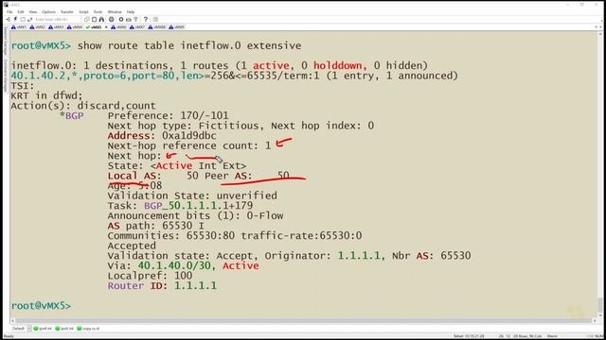Image resolution: width=606 pixels, height=340 pixels.
Task: Open the Default button bar dropdown
Action: 29,329
